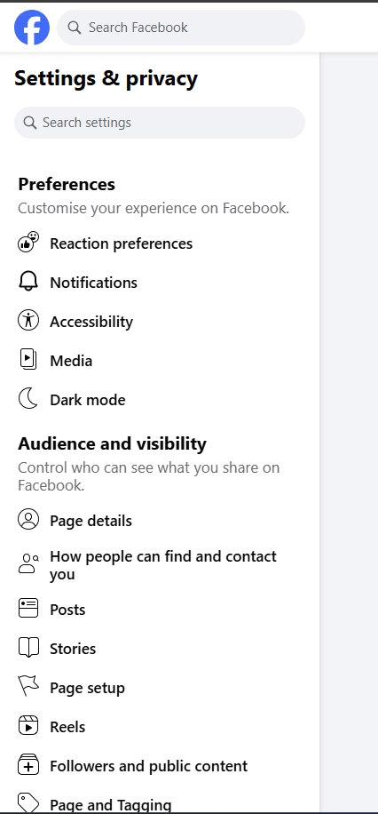Screen dimensions: 378x814
Task: Click the find and contact person-search icon
Action: point(28,563)
